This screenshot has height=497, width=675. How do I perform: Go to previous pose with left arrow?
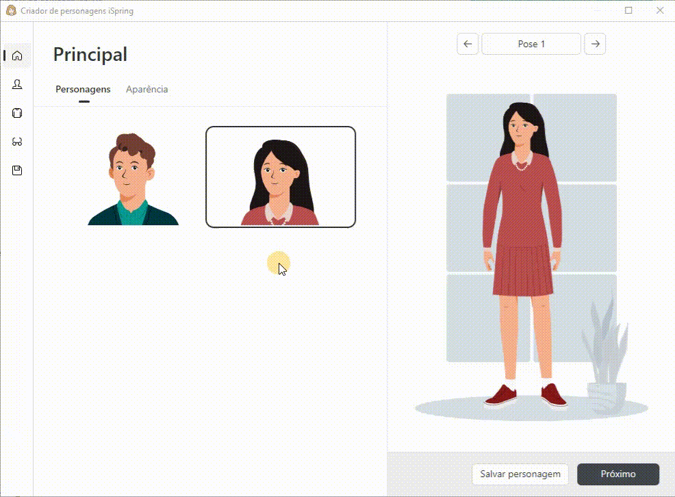click(468, 44)
